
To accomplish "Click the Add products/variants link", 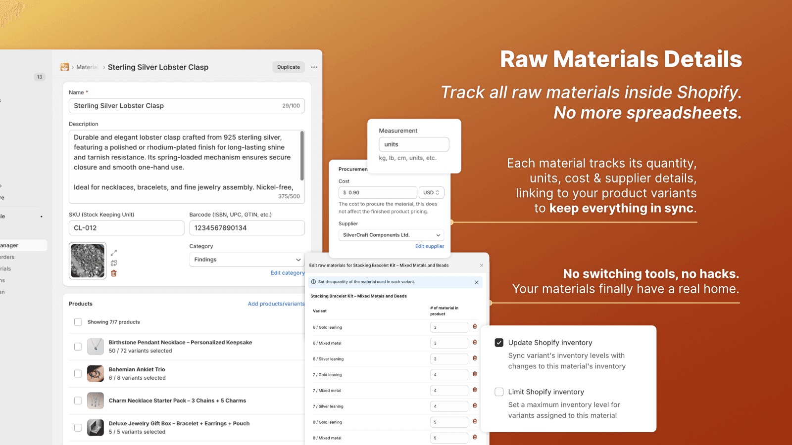I will (276, 304).
